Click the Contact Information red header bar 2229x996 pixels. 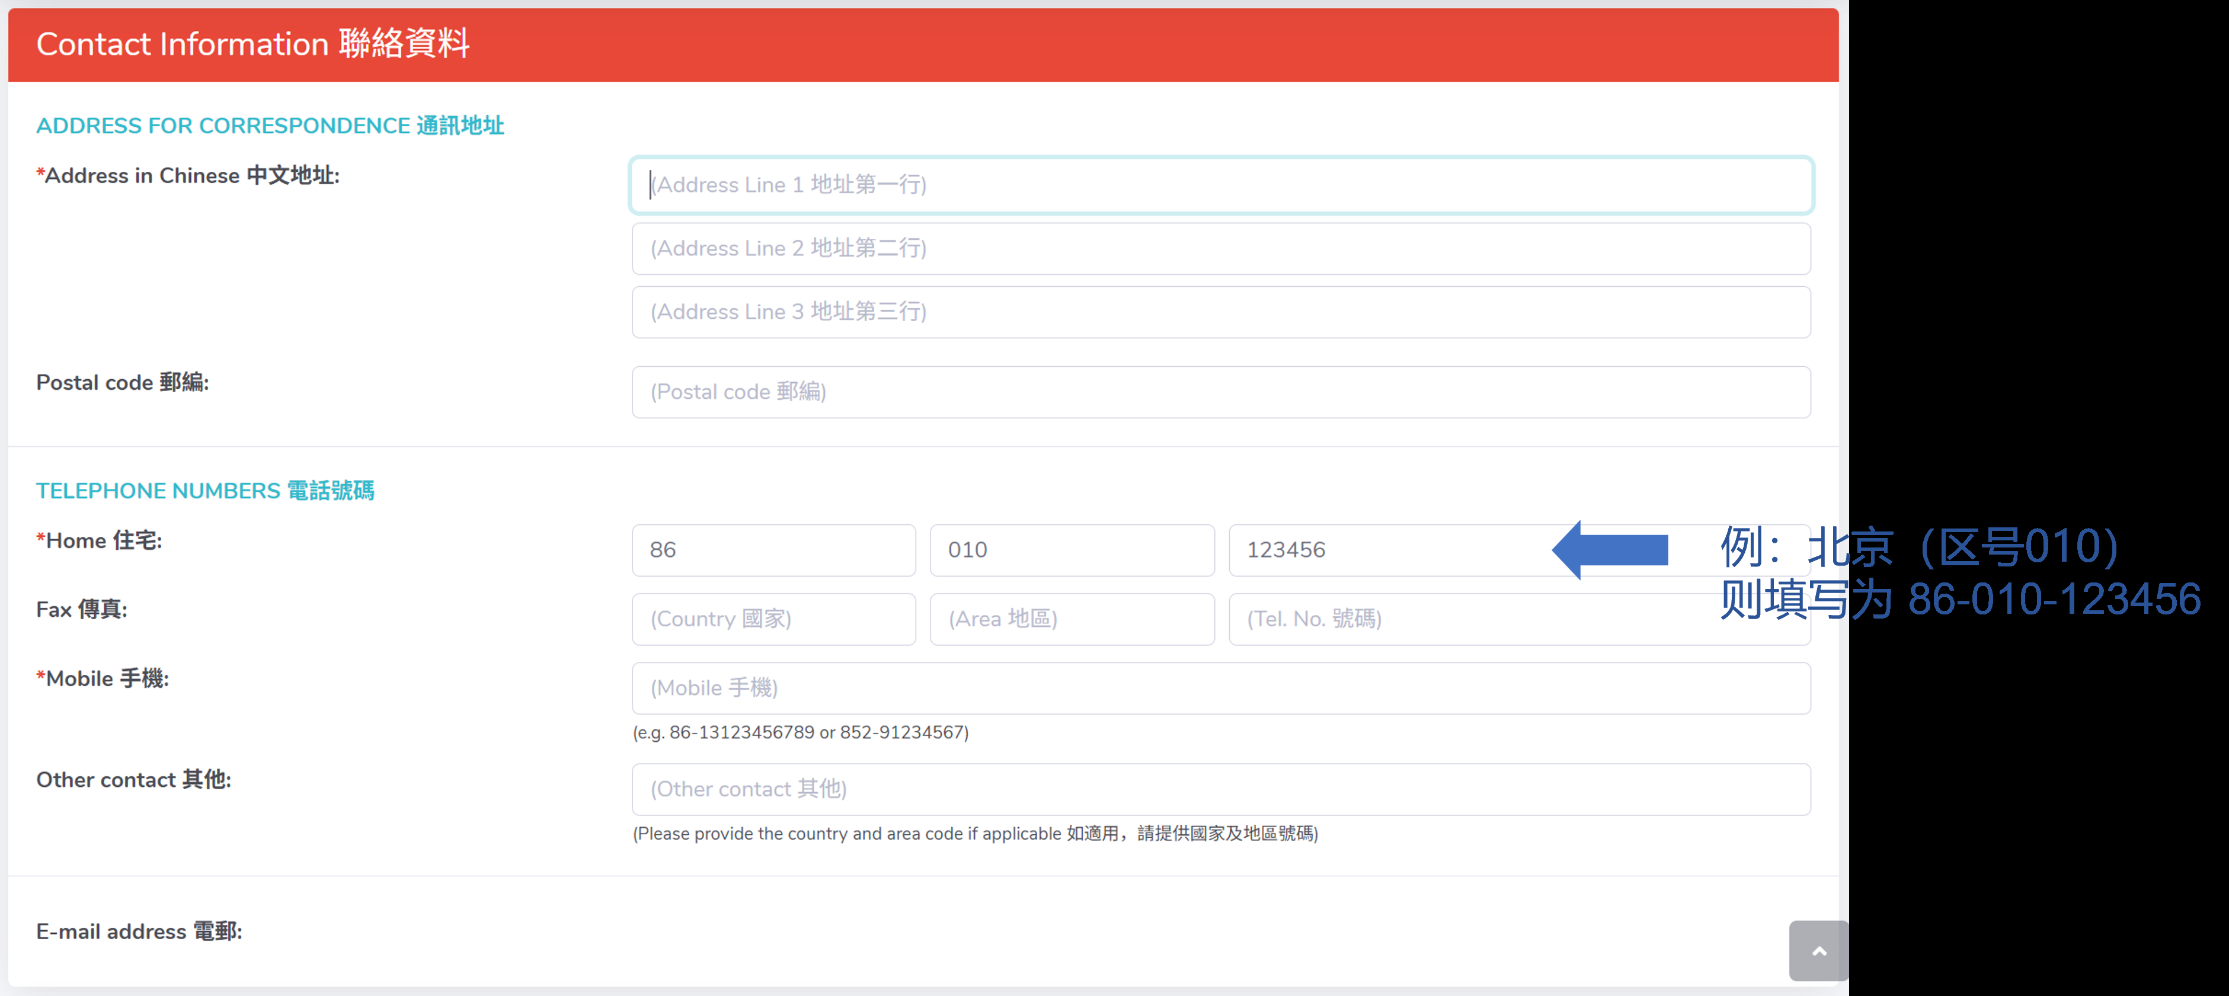[922, 45]
